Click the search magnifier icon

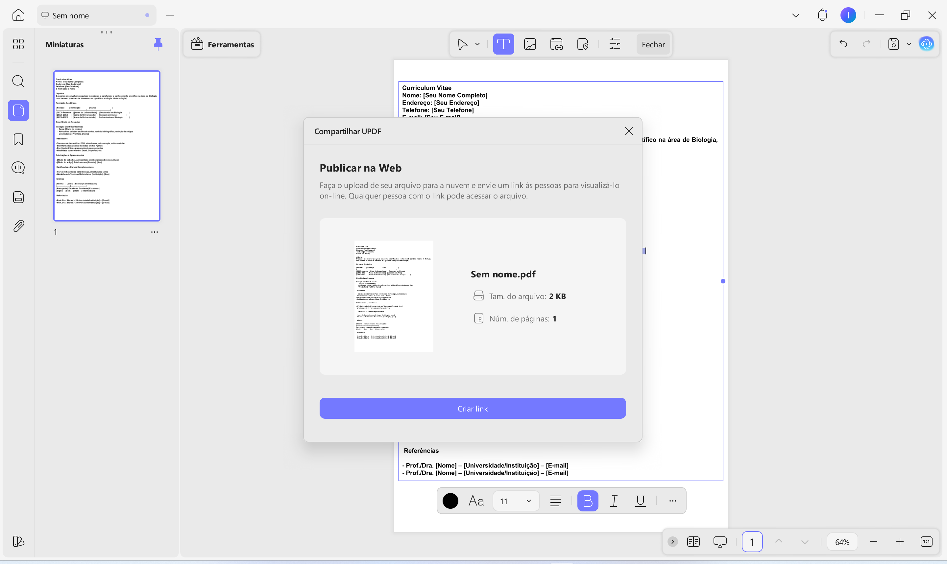pyautogui.click(x=18, y=81)
